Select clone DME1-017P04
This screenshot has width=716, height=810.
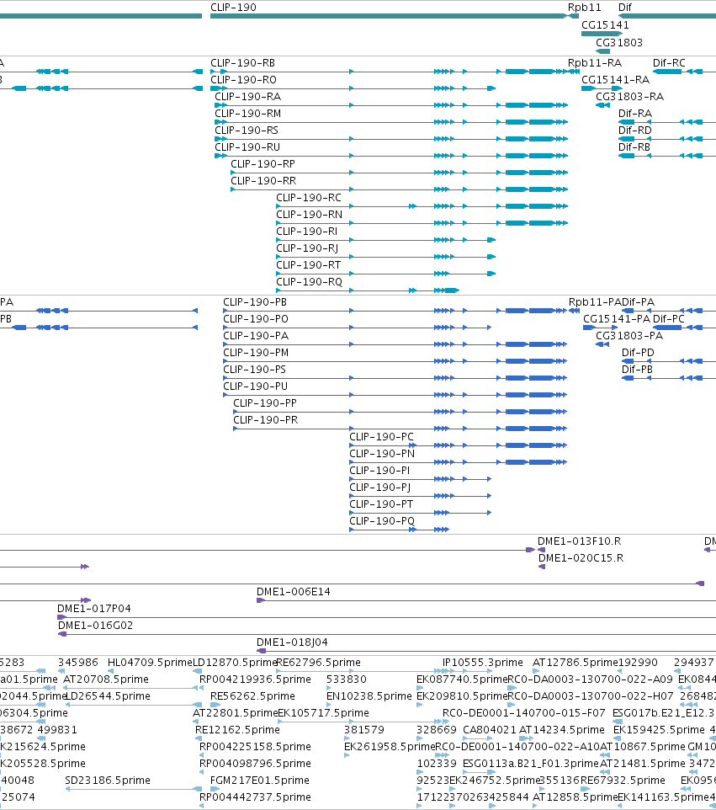pyautogui.click(x=94, y=609)
